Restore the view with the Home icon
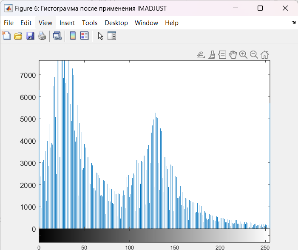This screenshot has width=298, height=250. click(264, 55)
